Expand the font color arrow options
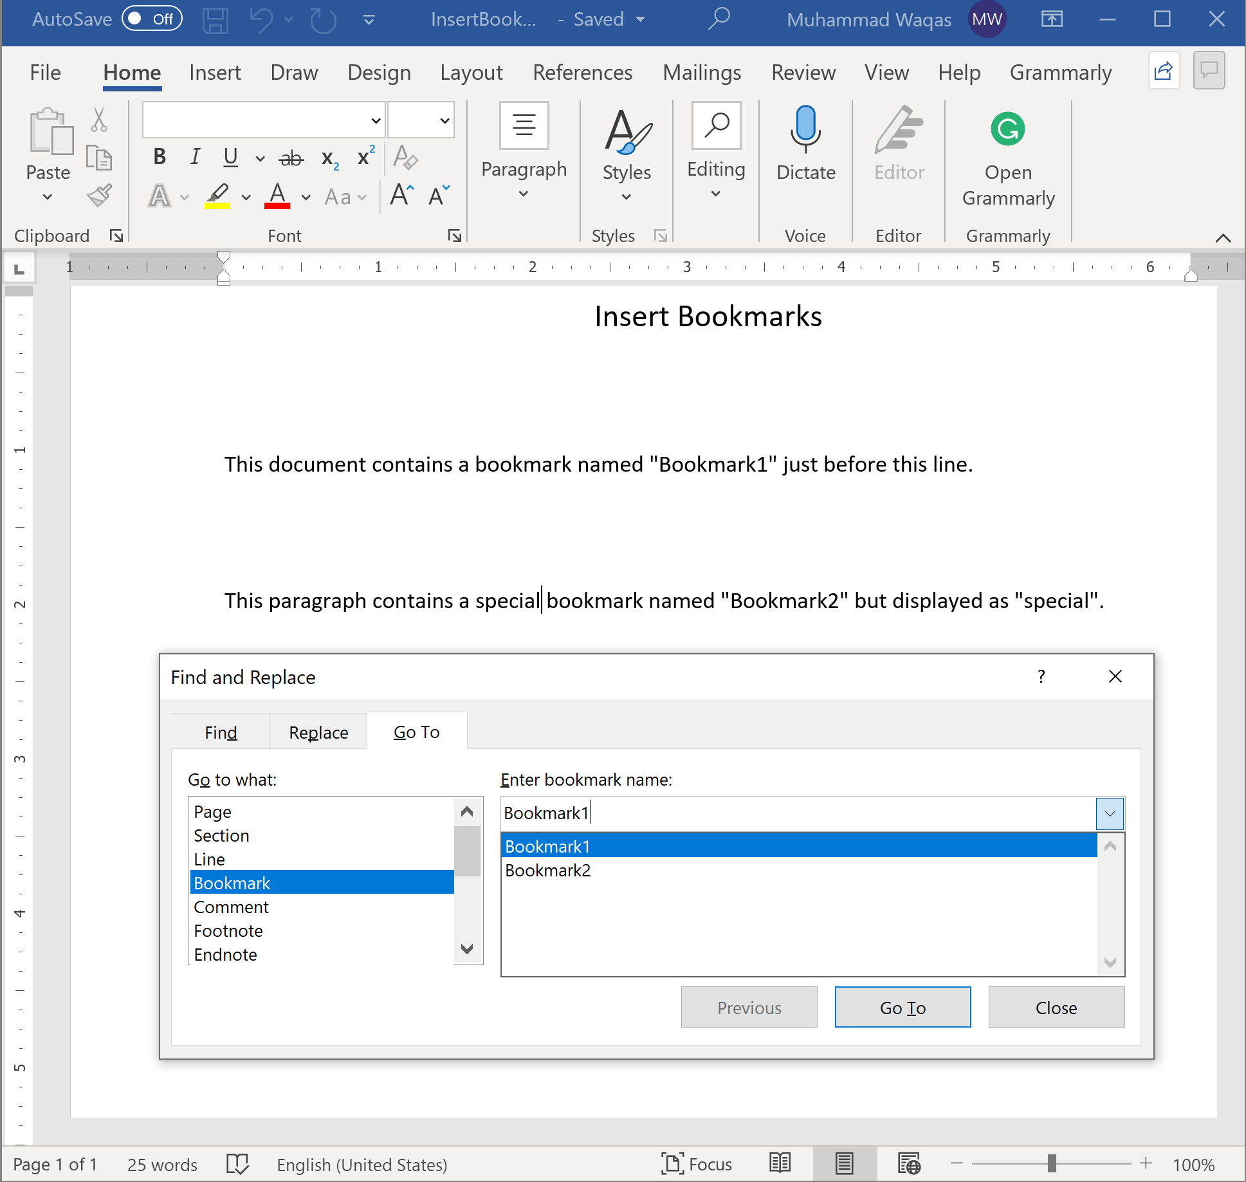 click(x=306, y=197)
